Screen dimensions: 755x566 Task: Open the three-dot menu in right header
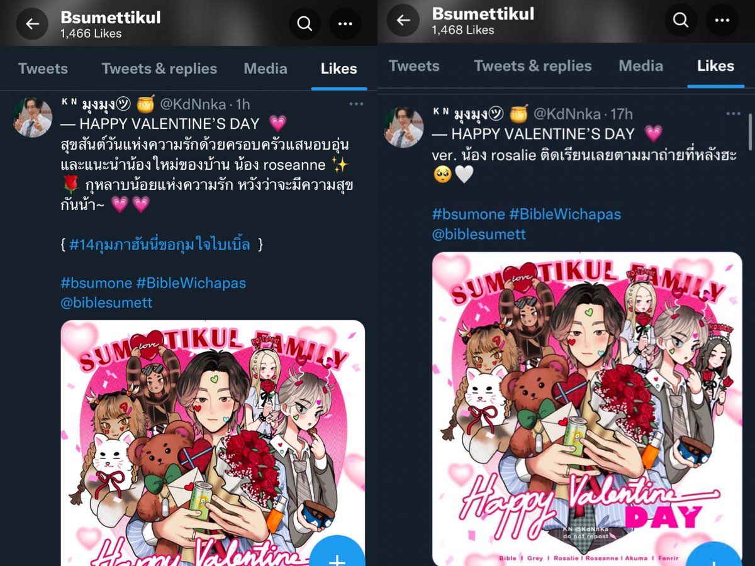722,20
